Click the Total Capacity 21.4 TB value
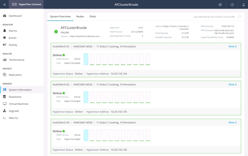This screenshot has height=156, width=248. pos(185,33)
